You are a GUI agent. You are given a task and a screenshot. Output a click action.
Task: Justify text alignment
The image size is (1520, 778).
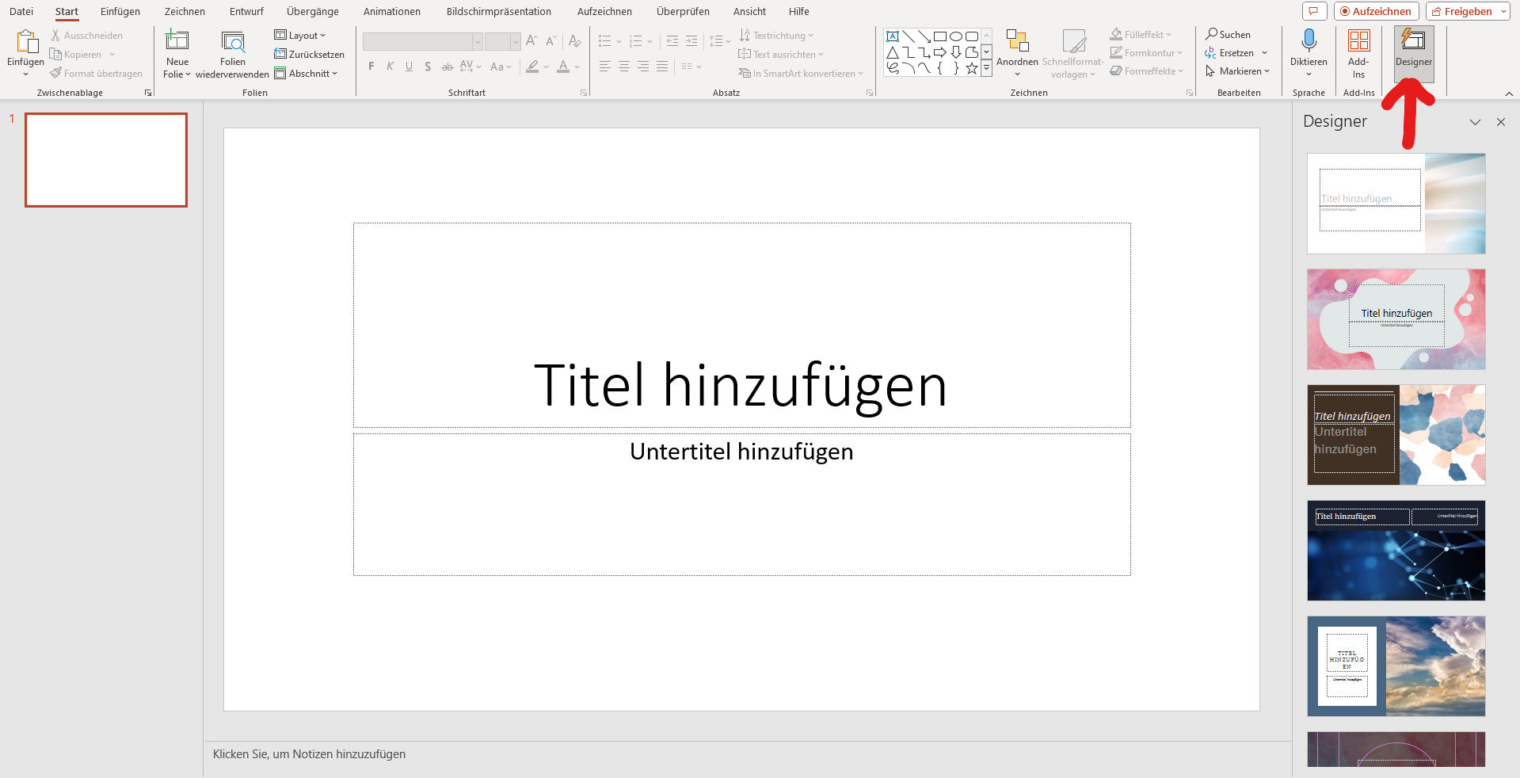(662, 67)
